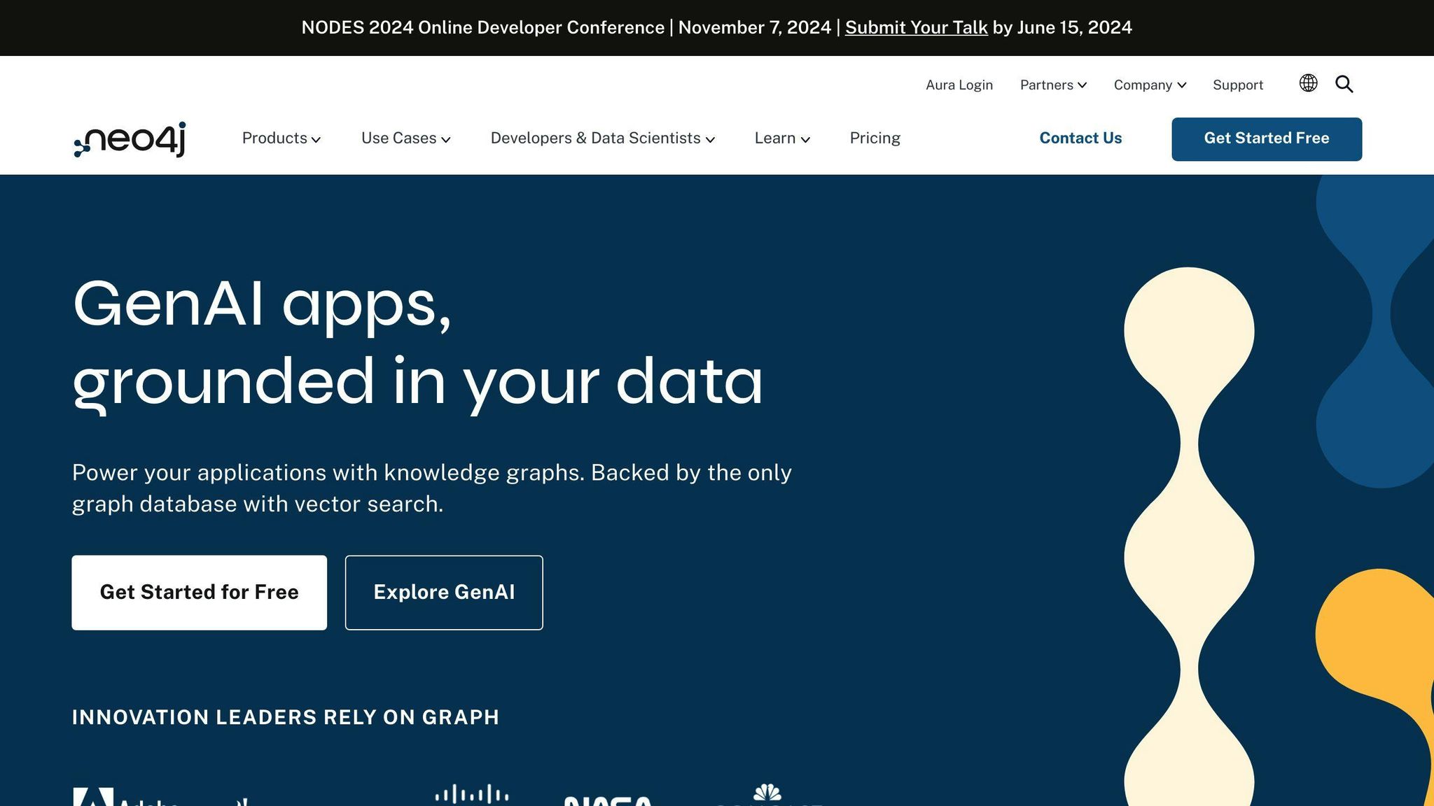Click Contact Us
1434x806 pixels.
(x=1080, y=138)
